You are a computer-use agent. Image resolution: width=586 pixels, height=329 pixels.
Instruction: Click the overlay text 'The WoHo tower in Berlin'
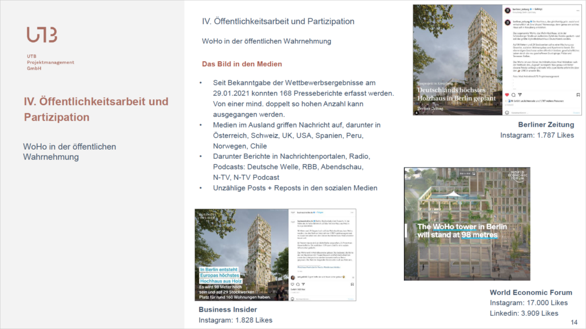coord(462,226)
